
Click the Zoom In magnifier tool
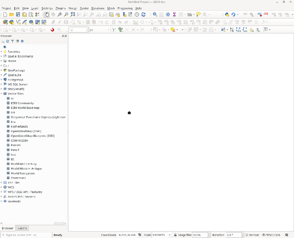(x=60, y=14)
